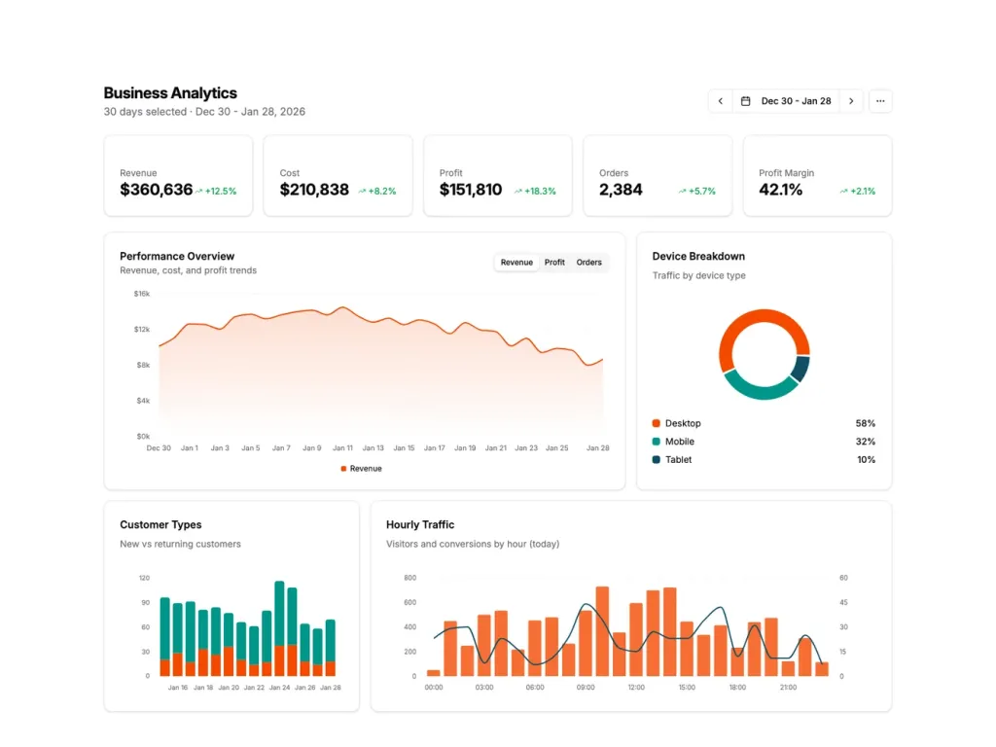Click the Mobile teal color swatch

(657, 442)
